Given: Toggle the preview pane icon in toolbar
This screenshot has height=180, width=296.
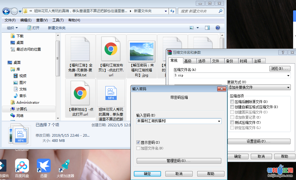Looking at the screenshot, I should click(207, 28).
